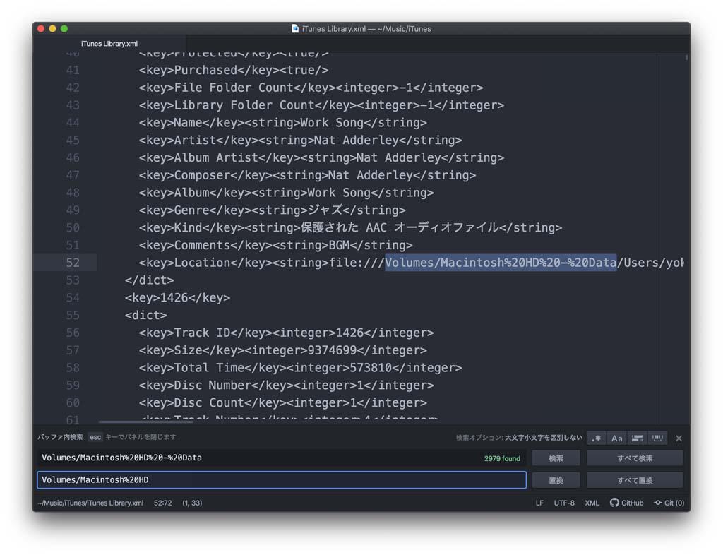This screenshot has width=723, height=555.
Task: Click line number 60 in the gutter
Action: [x=73, y=403]
